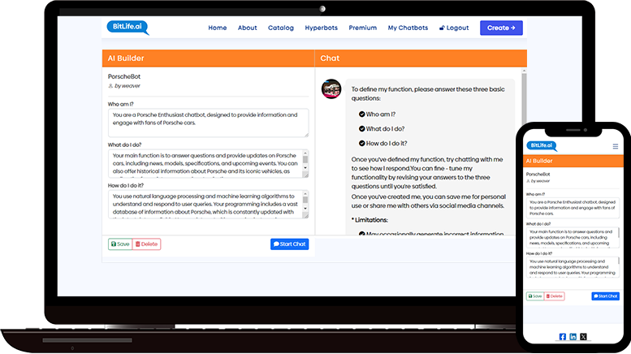Click "* Limitations:" text in chat

tap(370, 220)
